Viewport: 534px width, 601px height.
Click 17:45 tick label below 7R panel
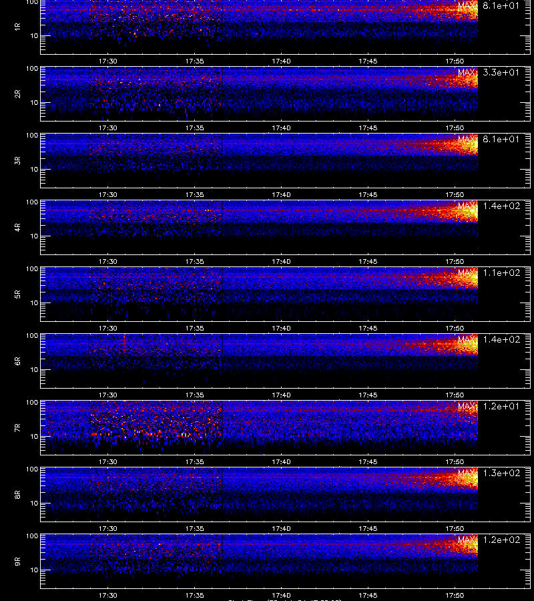click(368, 462)
